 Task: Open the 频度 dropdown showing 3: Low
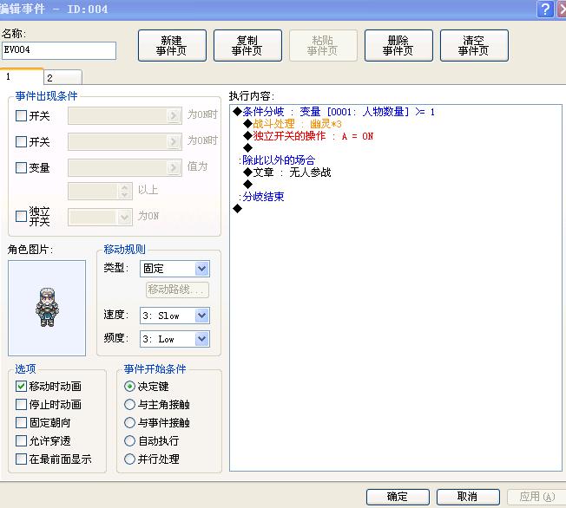[x=174, y=339]
